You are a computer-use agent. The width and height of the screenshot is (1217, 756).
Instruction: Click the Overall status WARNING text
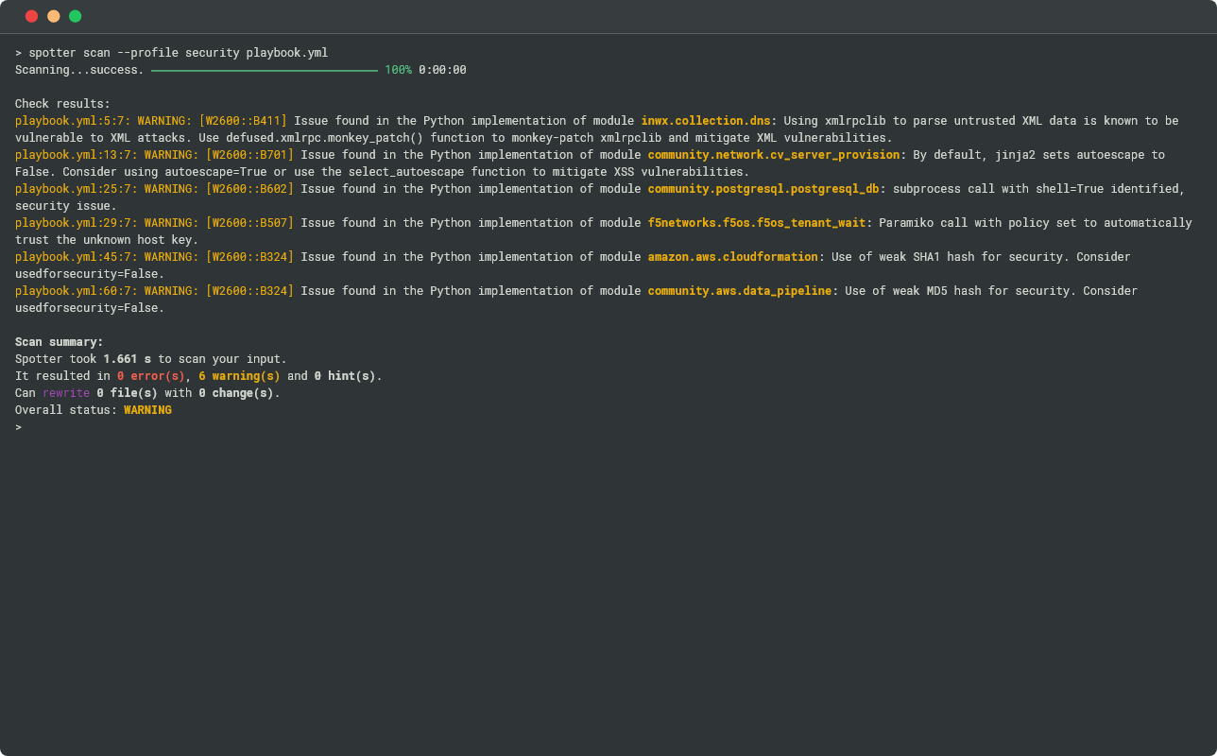pyautogui.click(x=147, y=410)
